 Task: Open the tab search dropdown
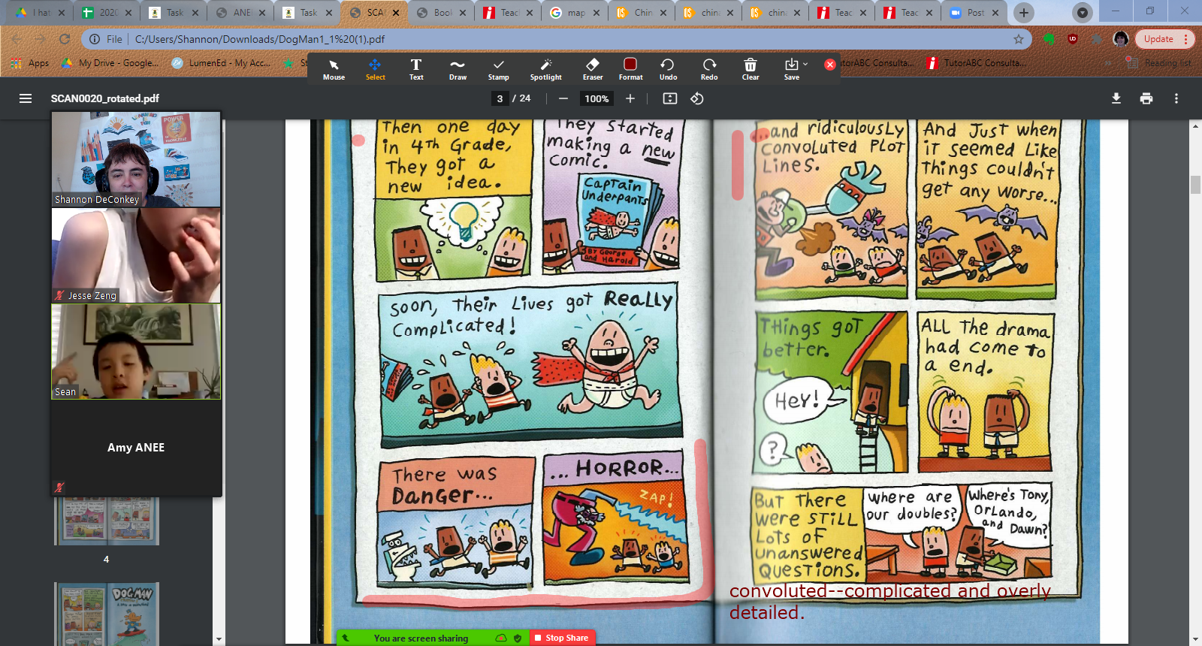click(1082, 13)
